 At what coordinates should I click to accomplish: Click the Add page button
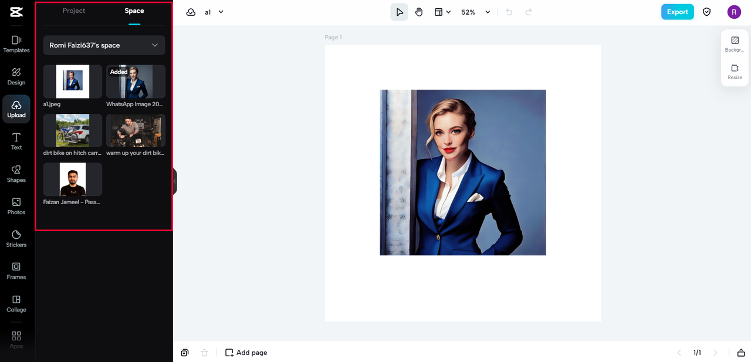click(x=246, y=353)
